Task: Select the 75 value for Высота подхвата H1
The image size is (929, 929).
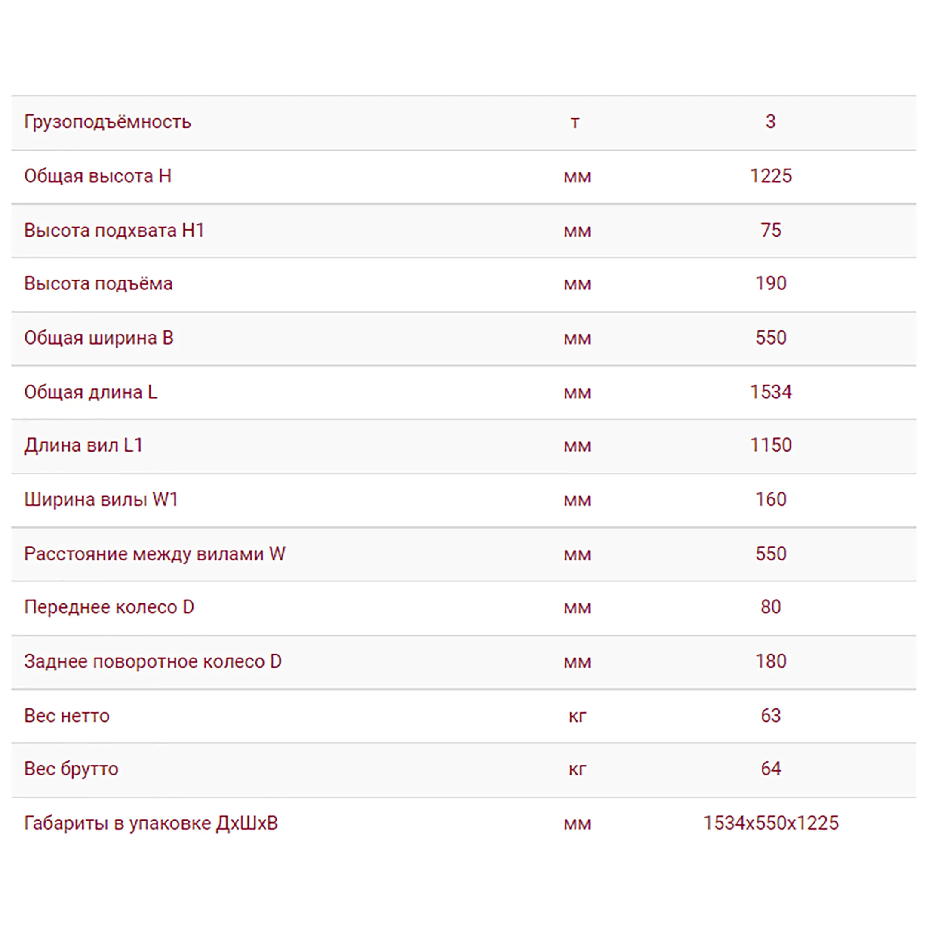Action: click(x=771, y=231)
